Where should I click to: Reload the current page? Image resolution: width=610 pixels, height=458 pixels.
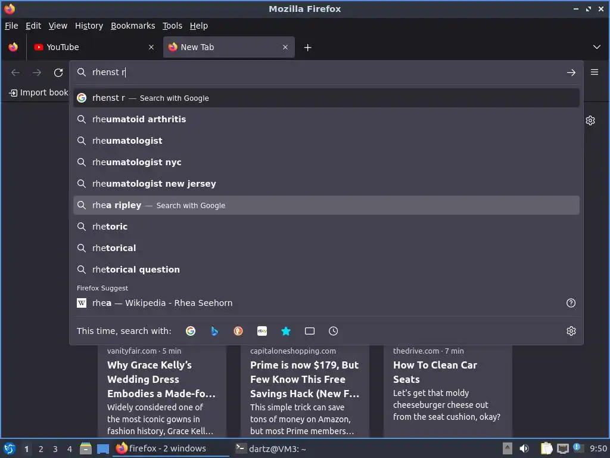[x=58, y=72]
